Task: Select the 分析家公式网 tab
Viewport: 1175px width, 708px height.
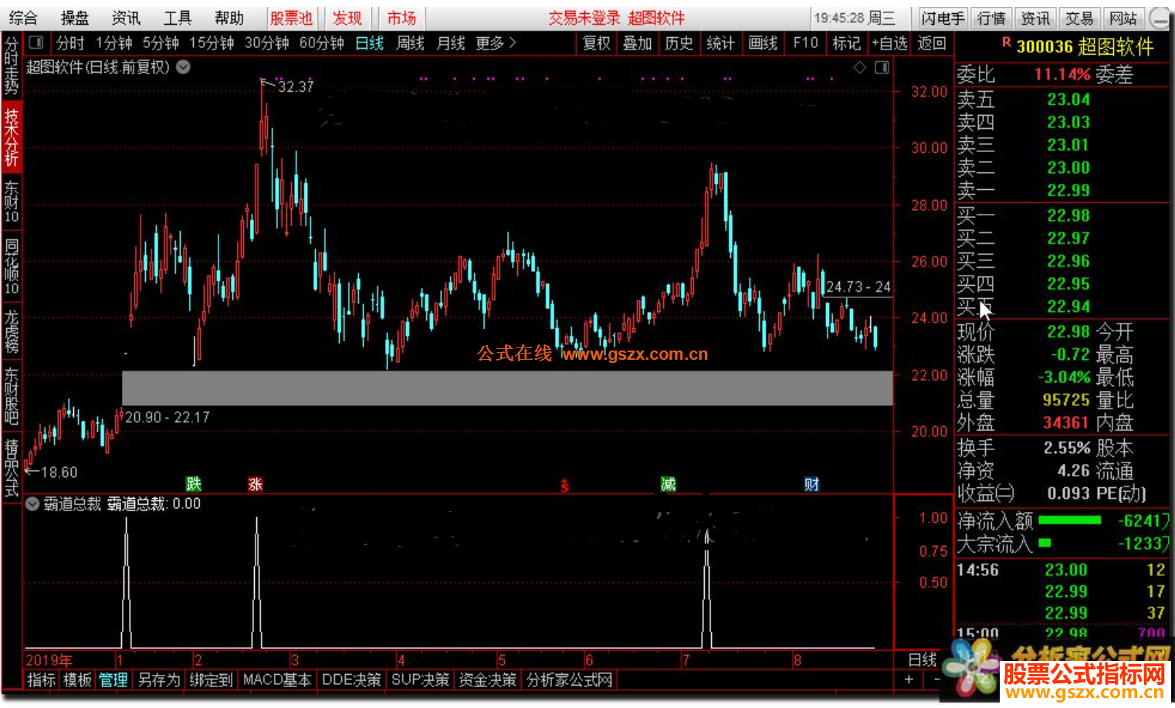Action: click(569, 680)
